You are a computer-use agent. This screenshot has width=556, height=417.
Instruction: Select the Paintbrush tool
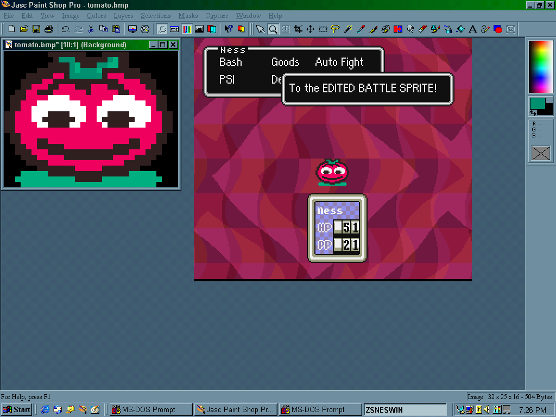tap(372, 29)
